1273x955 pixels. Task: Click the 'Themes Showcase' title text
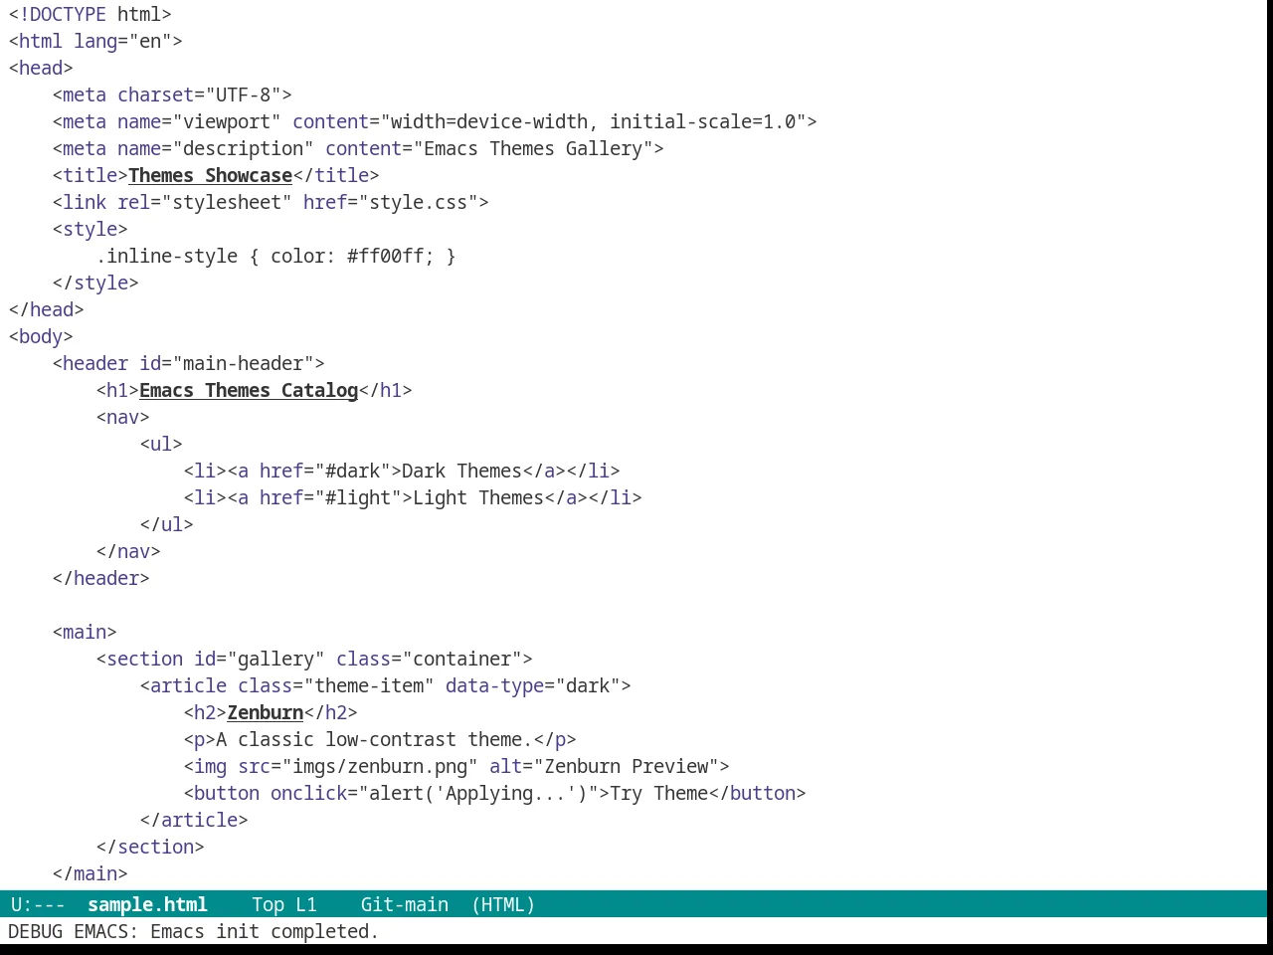pyautogui.click(x=210, y=175)
